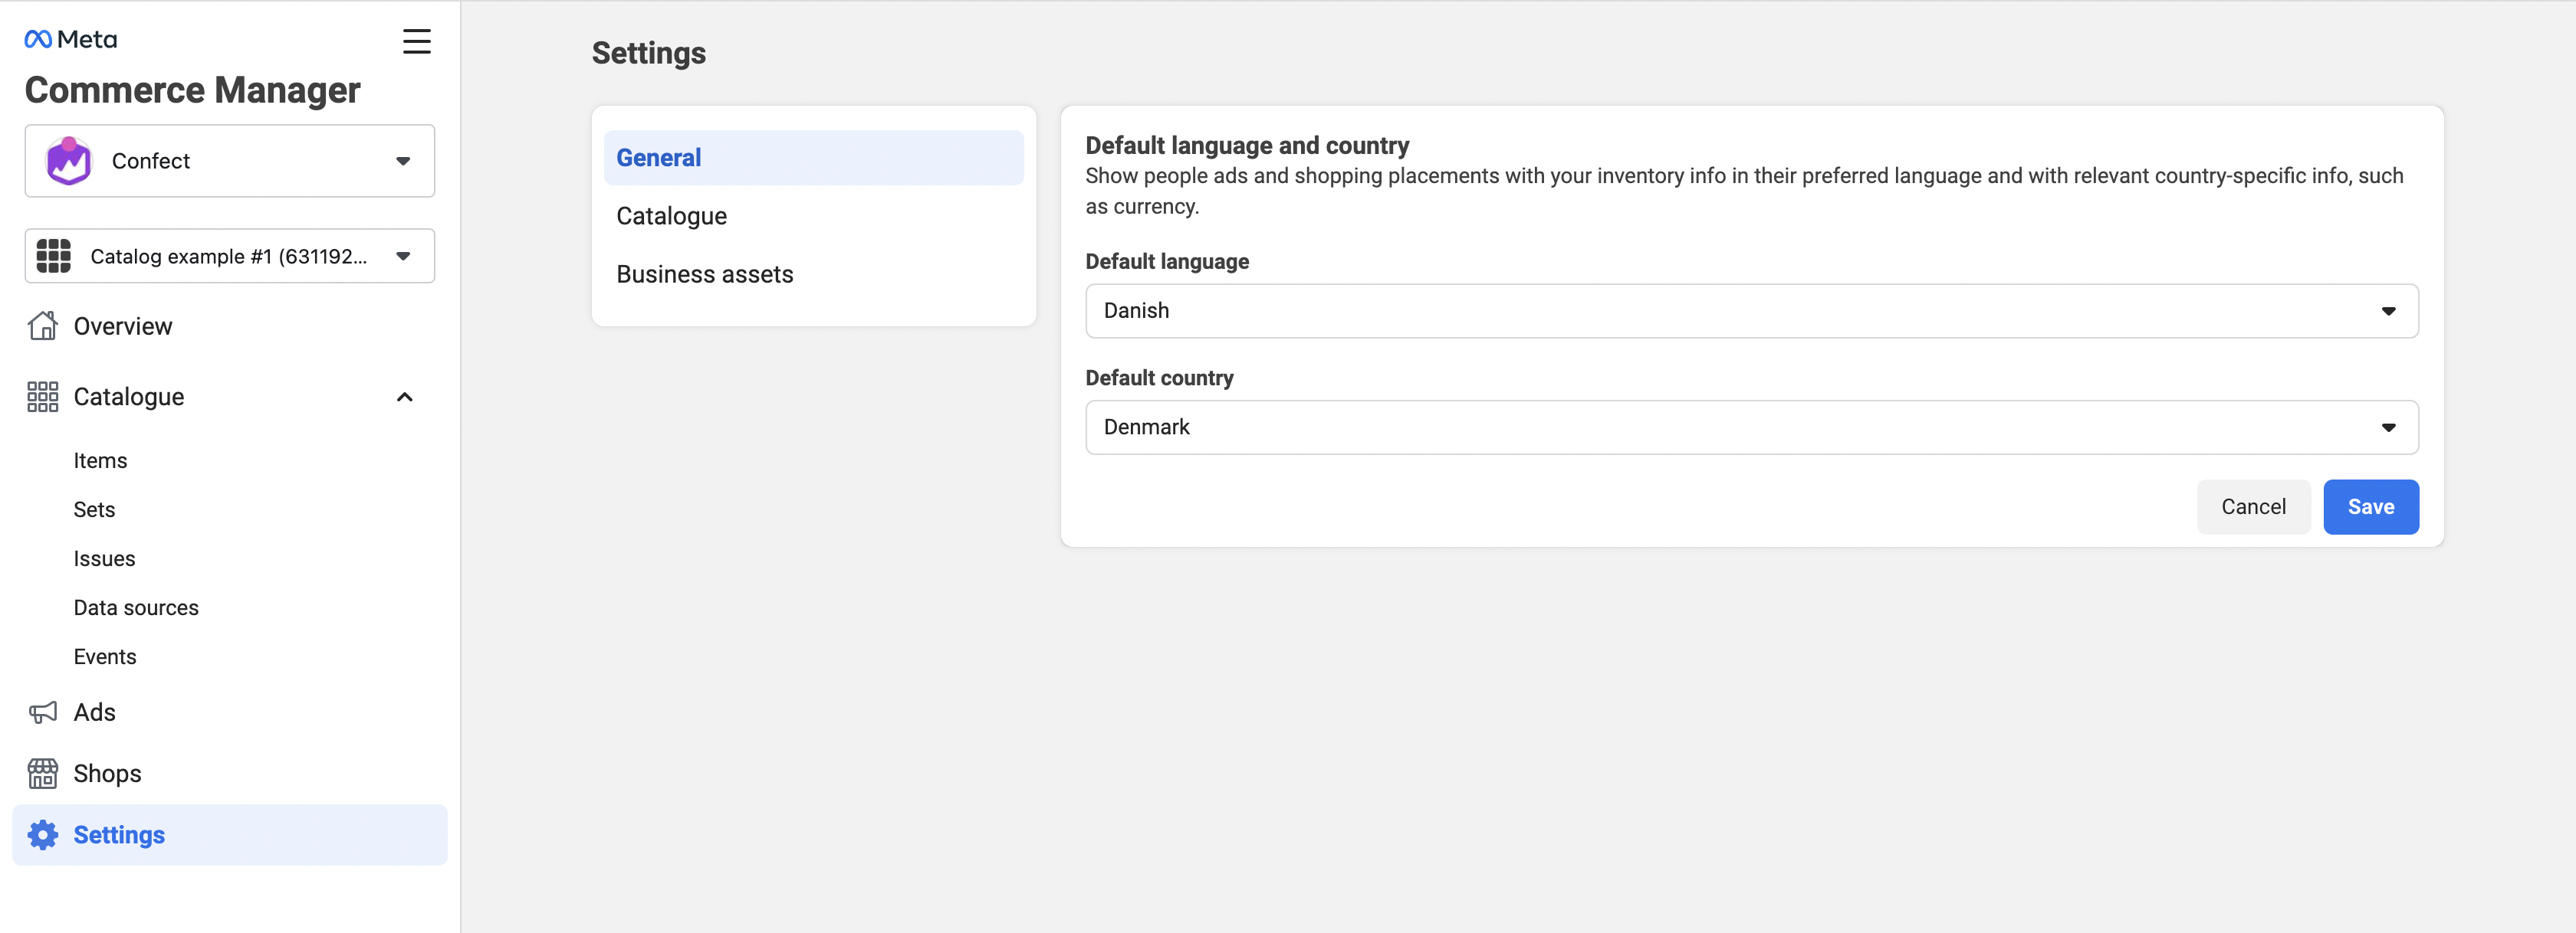Open the Default language dropdown showing Danish

(x=1751, y=311)
